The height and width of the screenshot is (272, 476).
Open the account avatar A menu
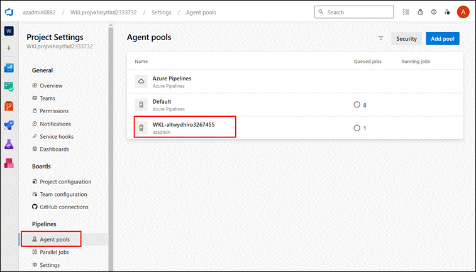point(463,12)
